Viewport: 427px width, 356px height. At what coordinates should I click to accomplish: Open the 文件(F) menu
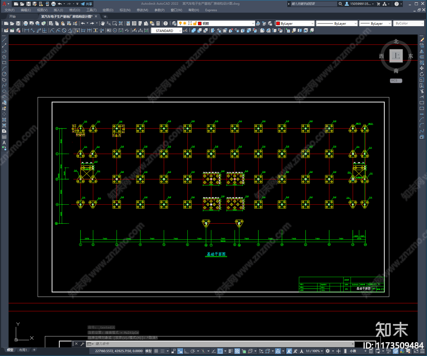[x=10, y=10]
